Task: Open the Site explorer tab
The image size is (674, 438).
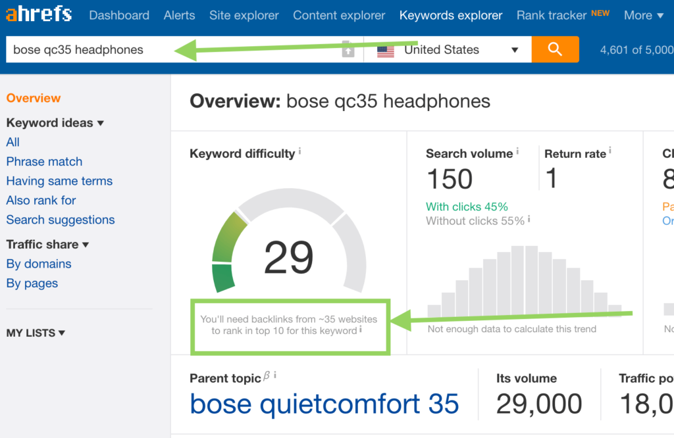Action: pyautogui.click(x=244, y=16)
